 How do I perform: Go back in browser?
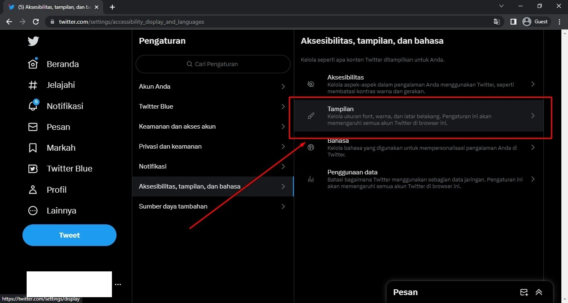(x=9, y=22)
